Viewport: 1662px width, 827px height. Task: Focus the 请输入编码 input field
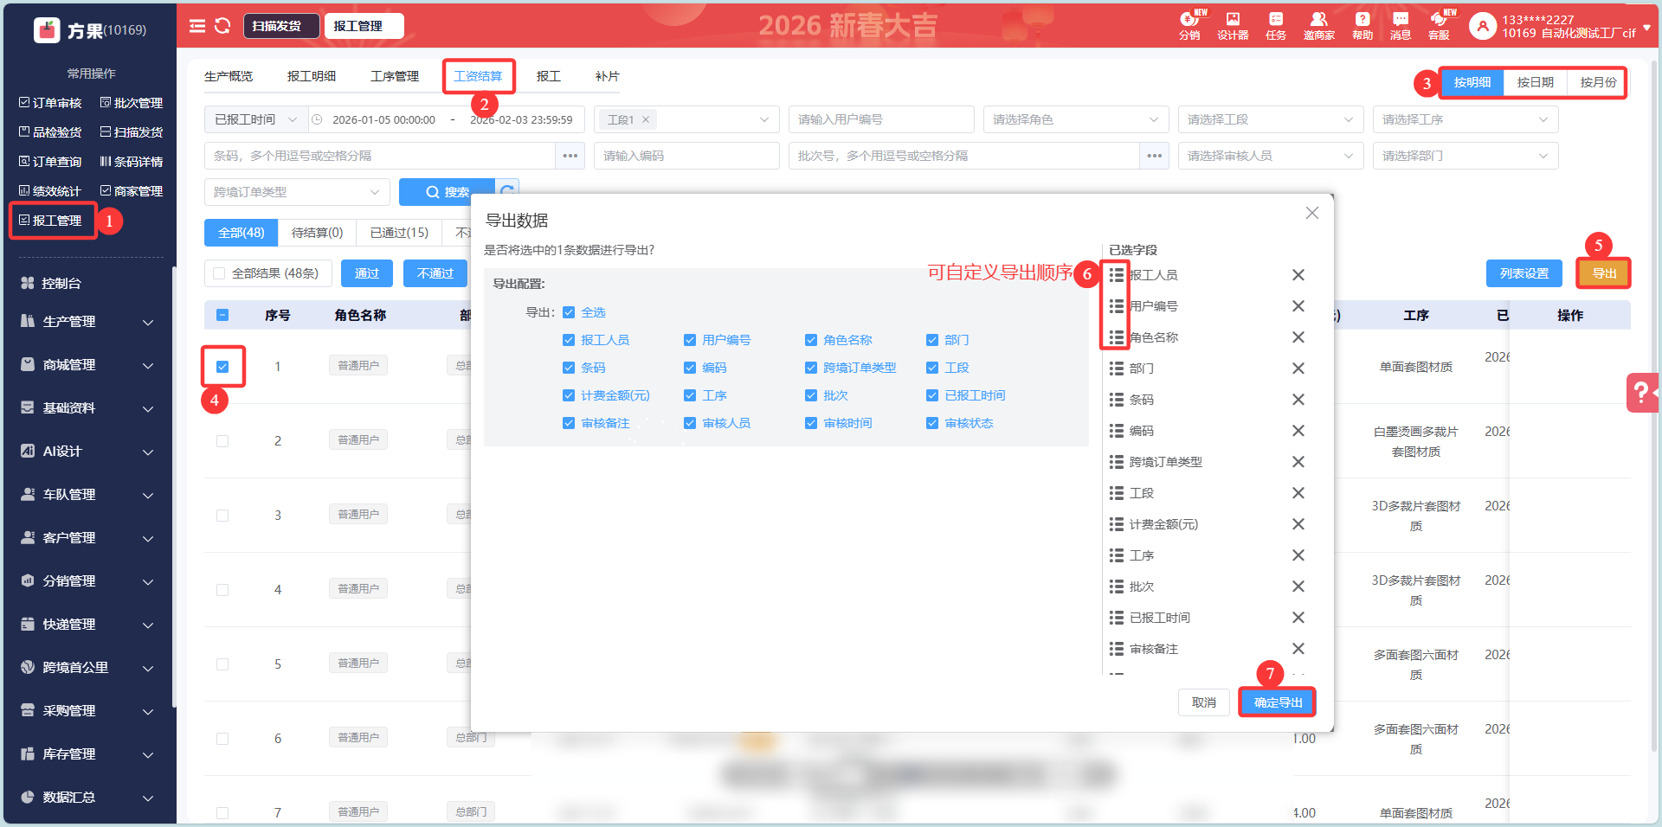tap(686, 156)
